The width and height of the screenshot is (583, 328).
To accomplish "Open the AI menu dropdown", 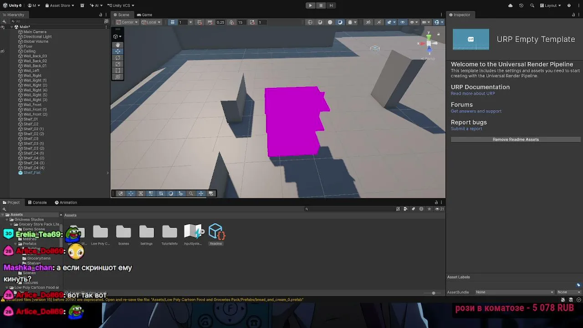I will click(96, 5).
